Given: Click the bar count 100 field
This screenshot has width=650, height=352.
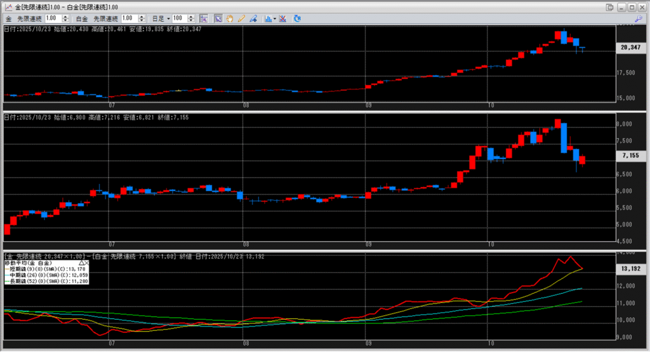Looking at the screenshot, I should (x=179, y=19).
